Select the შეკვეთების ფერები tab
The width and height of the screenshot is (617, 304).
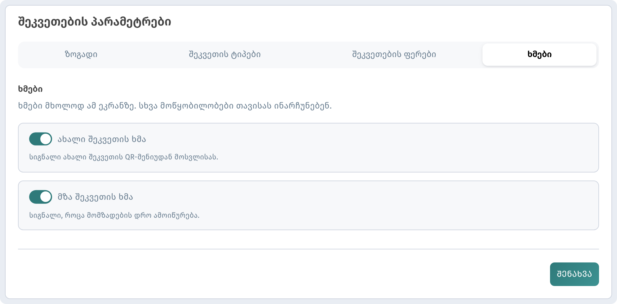coord(394,55)
